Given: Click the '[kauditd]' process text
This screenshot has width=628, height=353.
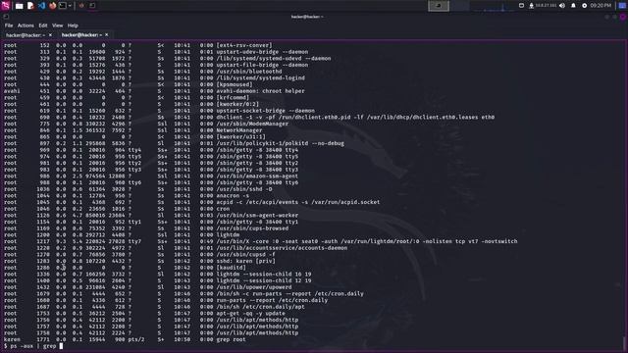Looking at the screenshot, I should [232, 268].
